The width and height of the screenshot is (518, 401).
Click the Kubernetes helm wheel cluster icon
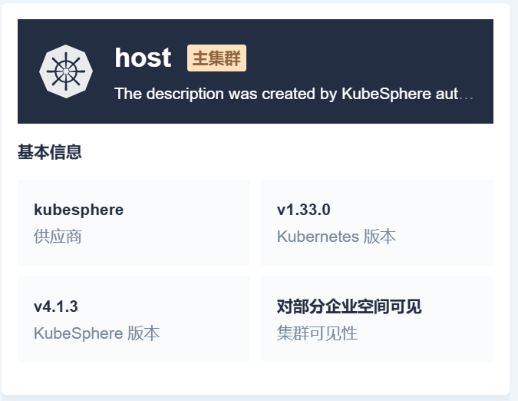[x=66, y=71]
